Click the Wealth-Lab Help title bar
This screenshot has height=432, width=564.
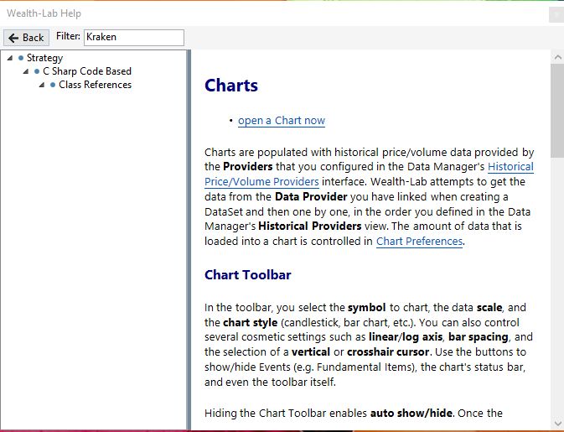pos(251,13)
